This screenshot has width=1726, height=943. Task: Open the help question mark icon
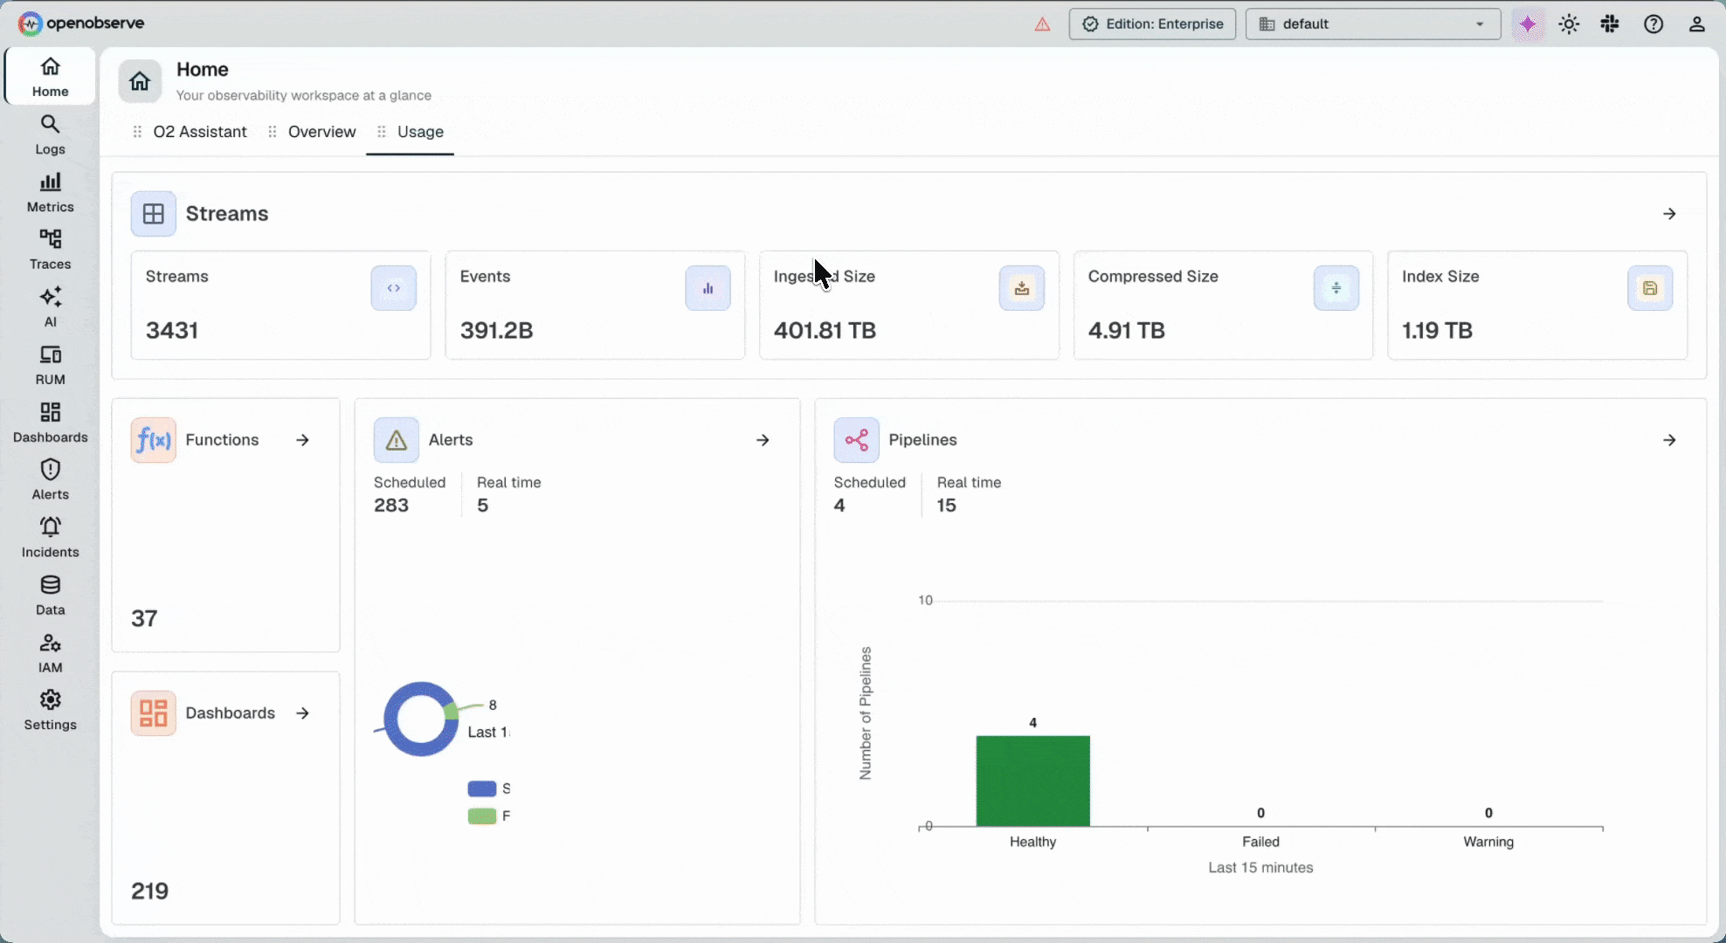click(1654, 24)
